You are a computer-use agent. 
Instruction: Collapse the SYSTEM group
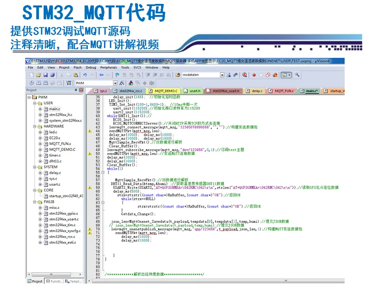tap(35, 167)
